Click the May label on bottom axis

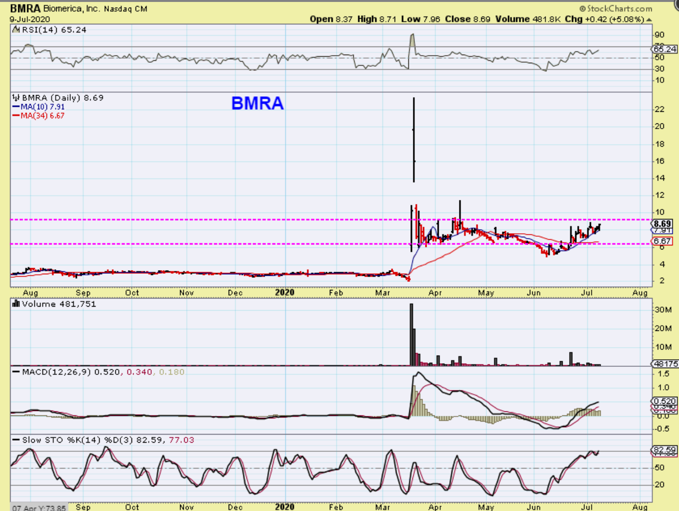[486, 506]
